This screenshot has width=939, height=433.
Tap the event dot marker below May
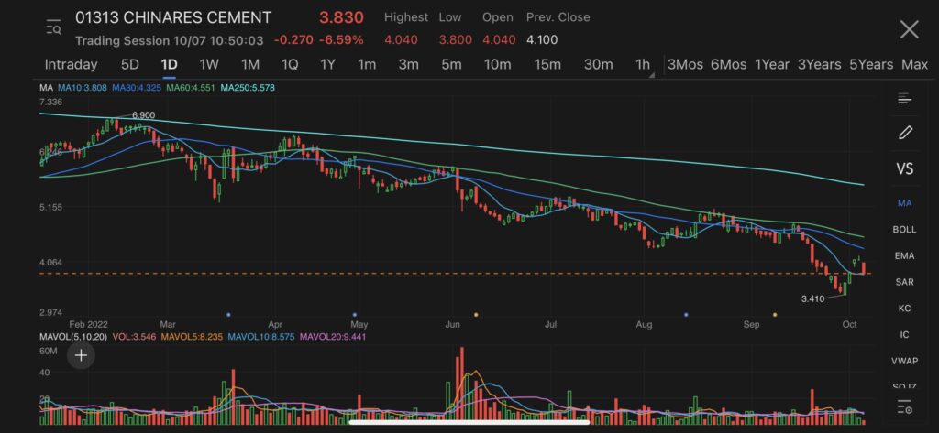355,314
